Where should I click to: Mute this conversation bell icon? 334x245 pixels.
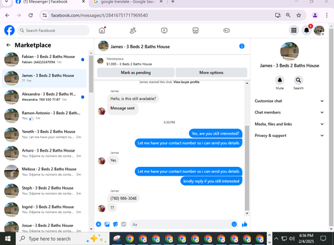pyautogui.click(x=280, y=80)
